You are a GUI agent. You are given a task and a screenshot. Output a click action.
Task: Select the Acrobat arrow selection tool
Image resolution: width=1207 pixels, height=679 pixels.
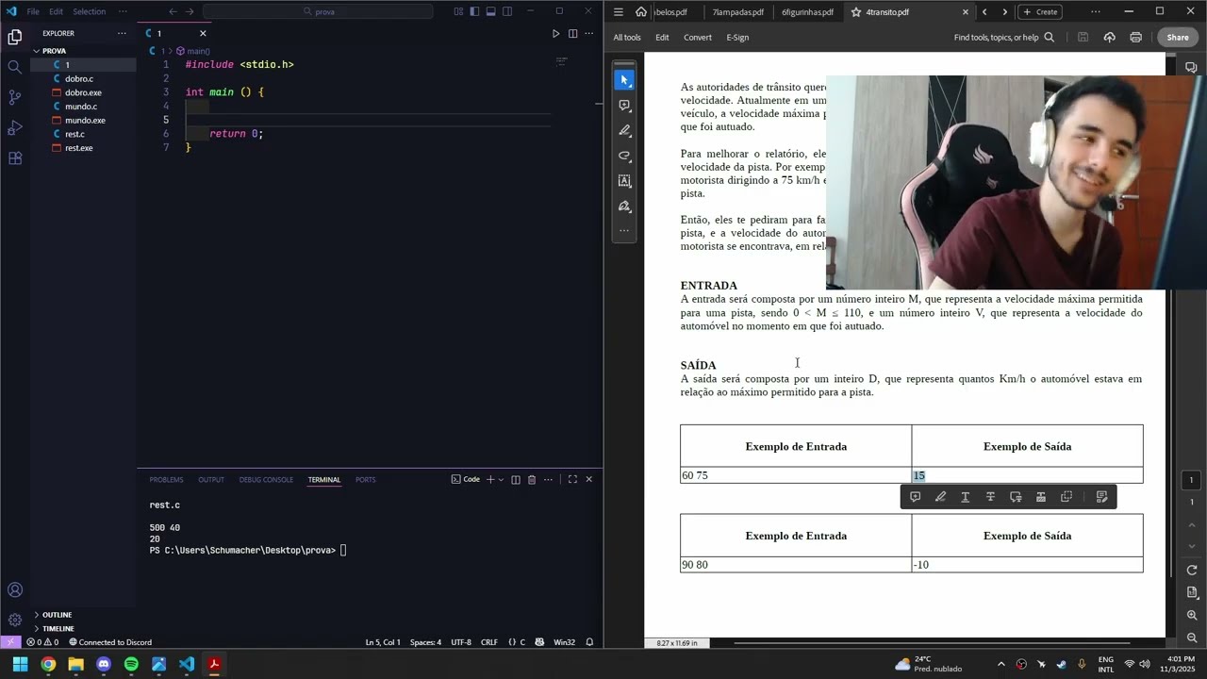click(x=624, y=80)
